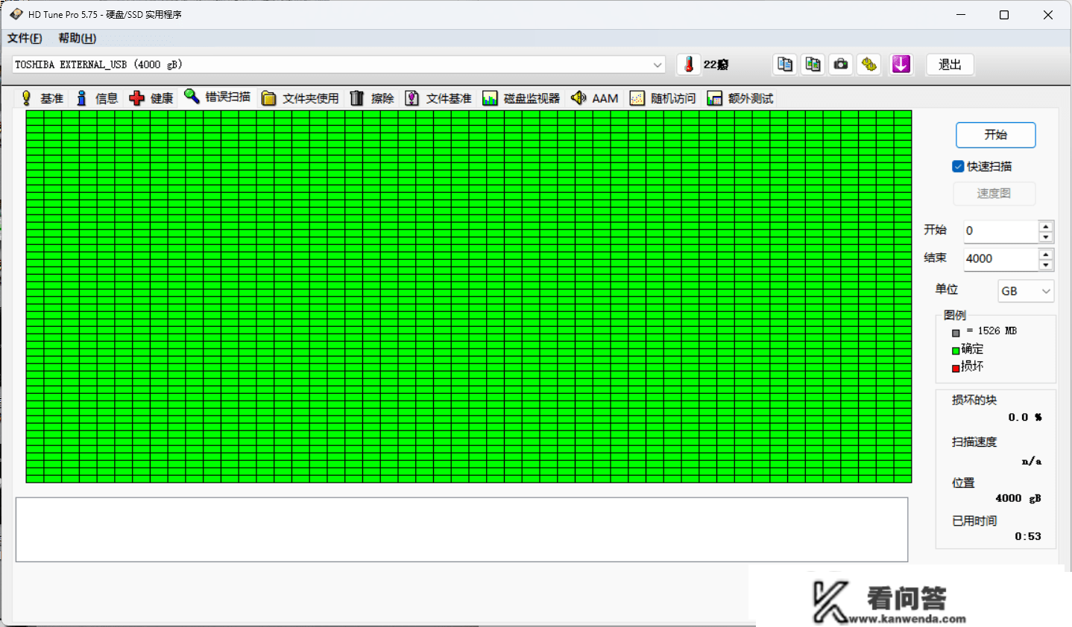1072x627 pixels.
Task: Click the magnifier icon of 错误扫描 tab
Action: [192, 96]
